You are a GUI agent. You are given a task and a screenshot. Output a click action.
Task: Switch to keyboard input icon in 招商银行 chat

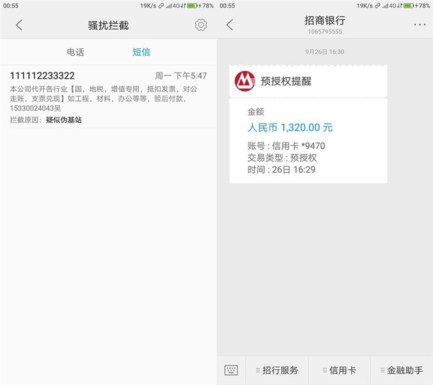pos(231,370)
